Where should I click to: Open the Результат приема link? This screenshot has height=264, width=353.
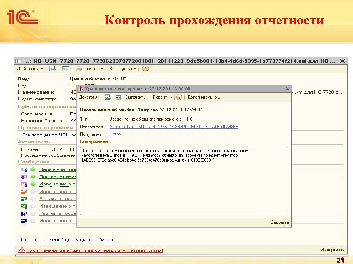tap(58, 198)
